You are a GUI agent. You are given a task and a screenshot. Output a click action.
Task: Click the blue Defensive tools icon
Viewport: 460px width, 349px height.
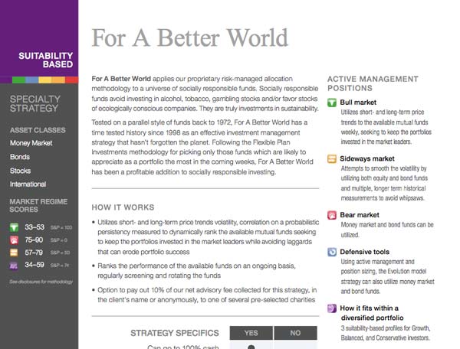click(x=332, y=252)
